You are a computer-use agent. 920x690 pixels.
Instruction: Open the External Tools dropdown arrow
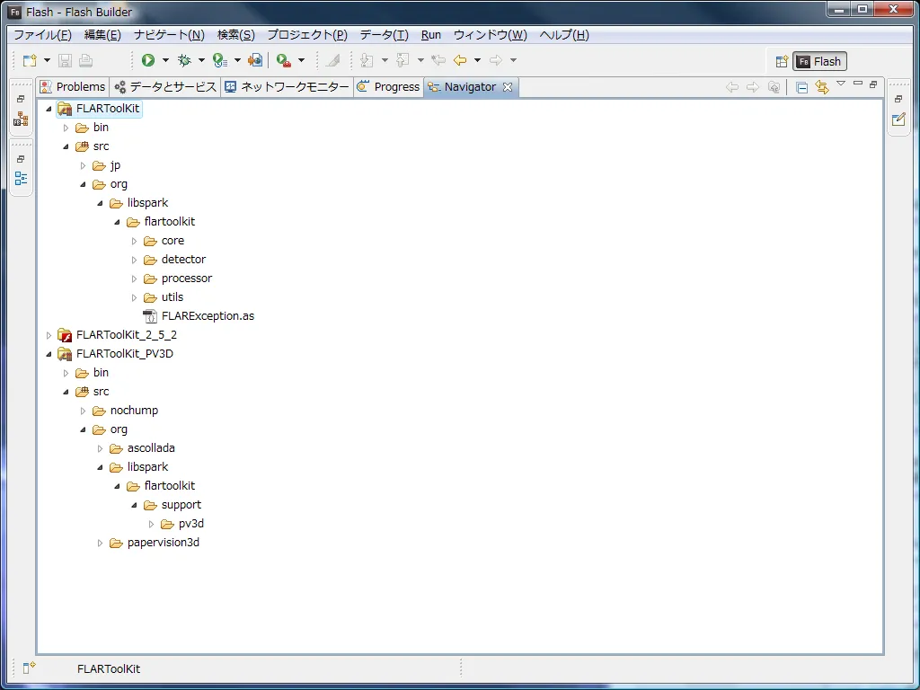coord(302,60)
